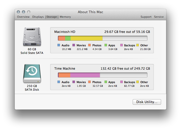
Task: Go to the Memory tab
Action: [x=65, y=17]
